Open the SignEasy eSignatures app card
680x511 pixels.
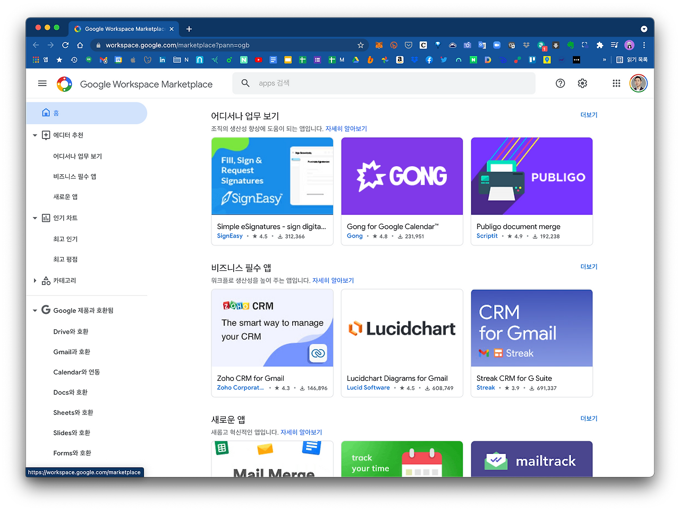272,191
